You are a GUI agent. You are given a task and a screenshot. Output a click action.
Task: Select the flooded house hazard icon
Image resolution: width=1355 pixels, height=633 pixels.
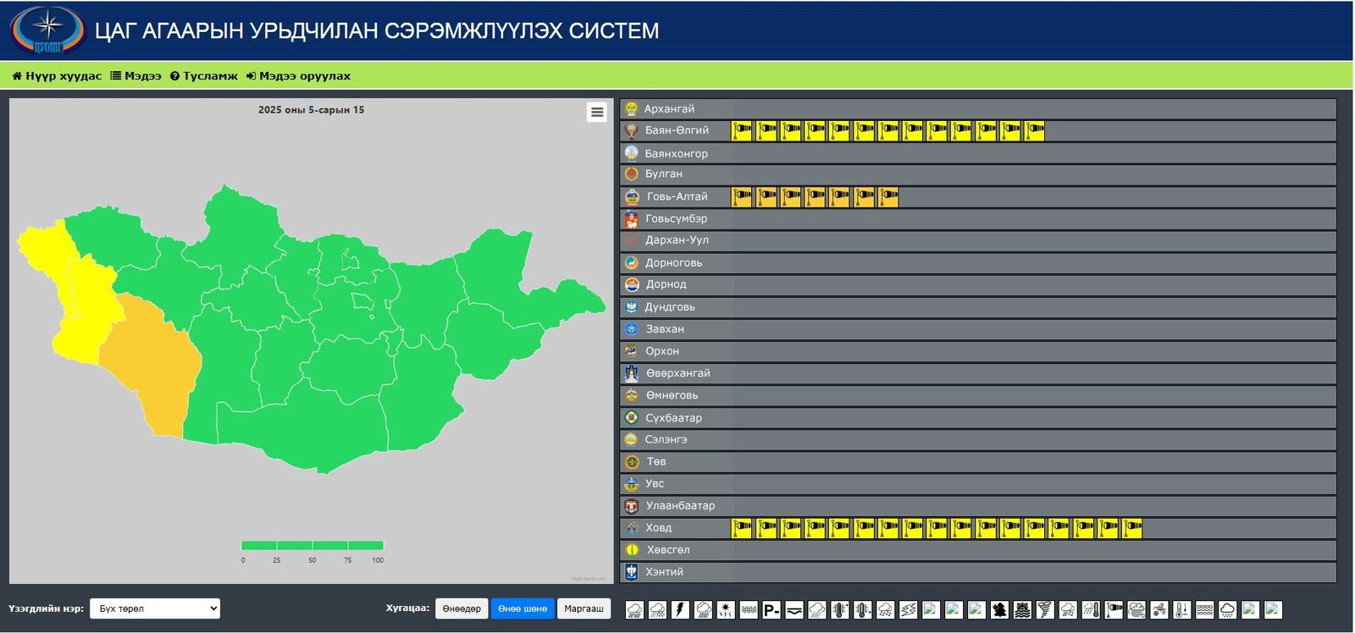point(1022,610)
